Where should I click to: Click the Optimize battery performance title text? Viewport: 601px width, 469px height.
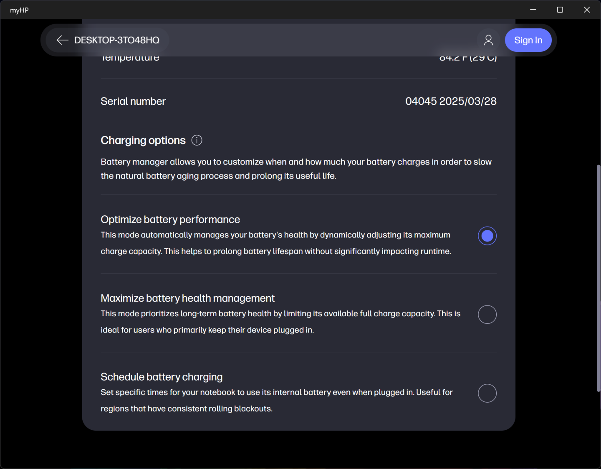coord(170,219)
